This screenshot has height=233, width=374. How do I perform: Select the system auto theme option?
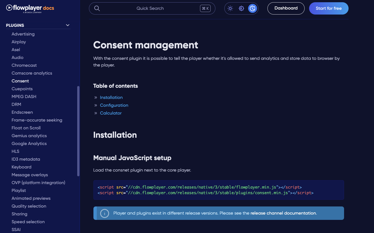coord(241,8)
